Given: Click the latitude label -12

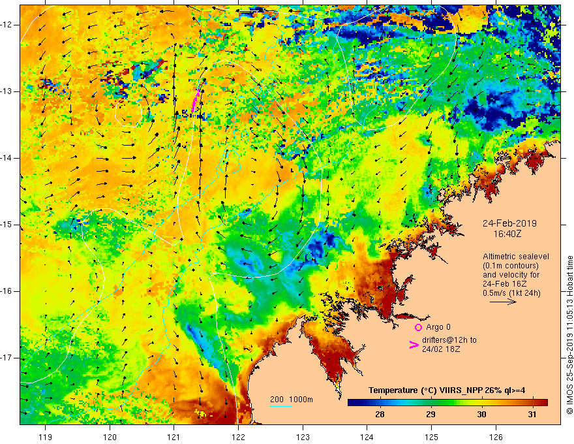Looking at the screenshot, I should point(7,25).
